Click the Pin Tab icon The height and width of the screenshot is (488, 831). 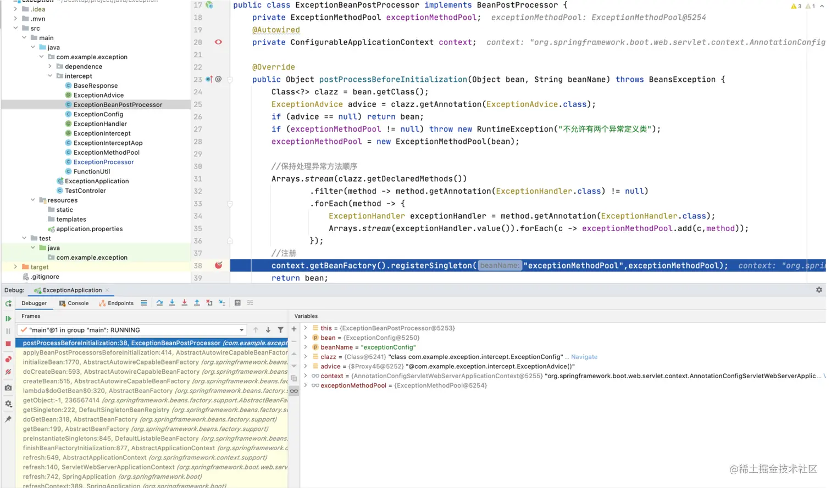coord(8,419)
